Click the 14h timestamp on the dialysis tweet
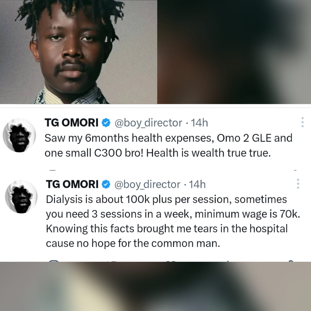The image size is (311, 311). click(197, 184)
